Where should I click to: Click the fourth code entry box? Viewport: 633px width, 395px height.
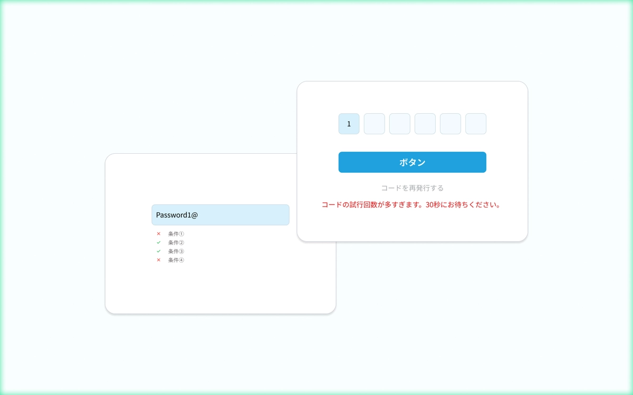425,123
